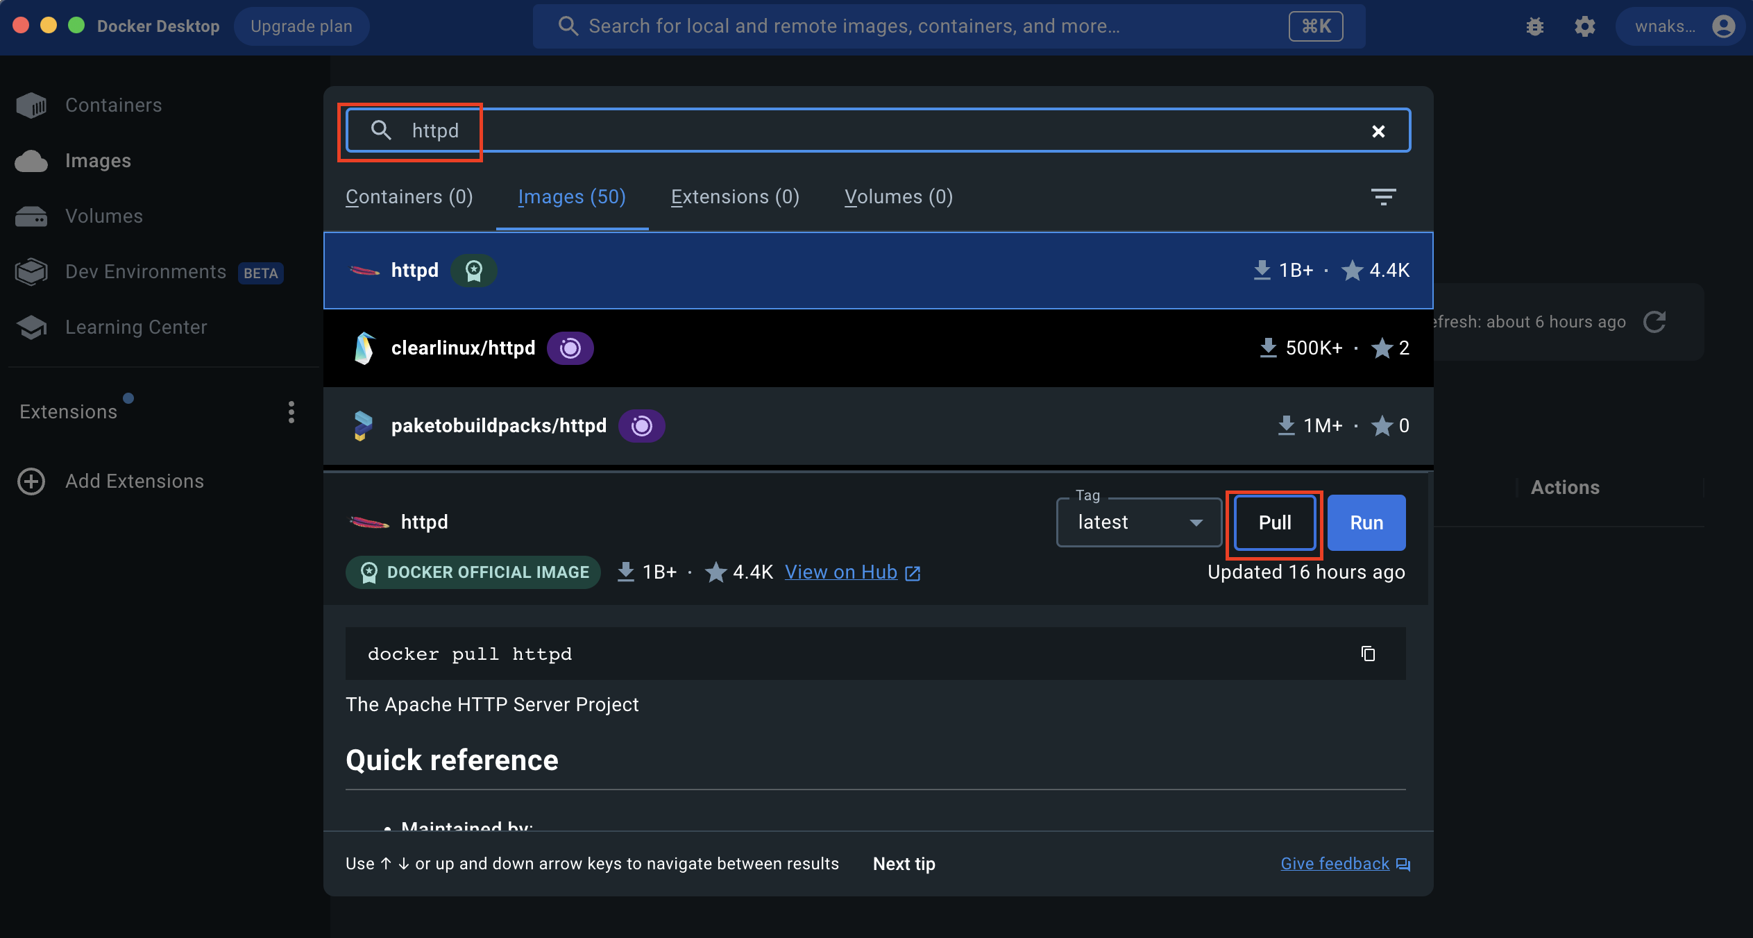Click the Add Extensions plus icon
Image resolution: width=1753 pixels, height=938 pixels.
31,481
